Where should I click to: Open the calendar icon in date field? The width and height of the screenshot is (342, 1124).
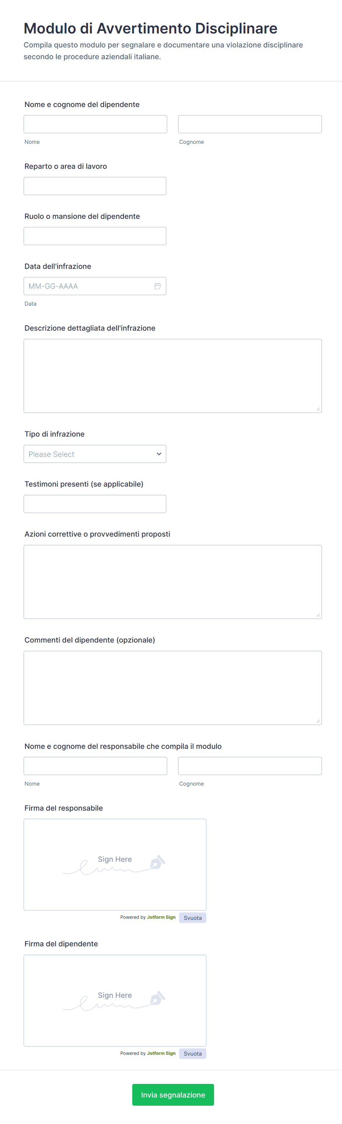(157, 286)
